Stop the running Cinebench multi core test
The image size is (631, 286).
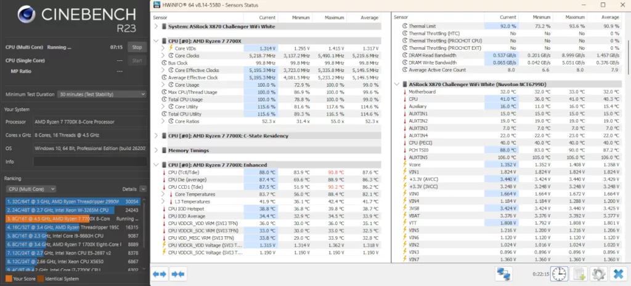pyautogui.click(x=137, y=47)
